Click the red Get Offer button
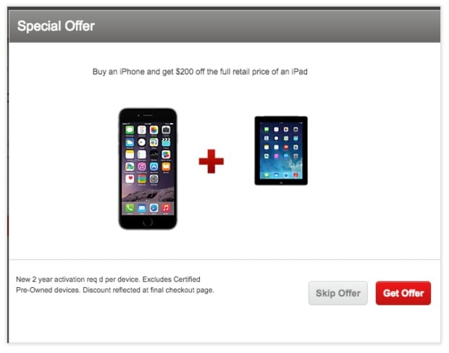This screenshot has width=449, height=353. (x=403, y=293)
